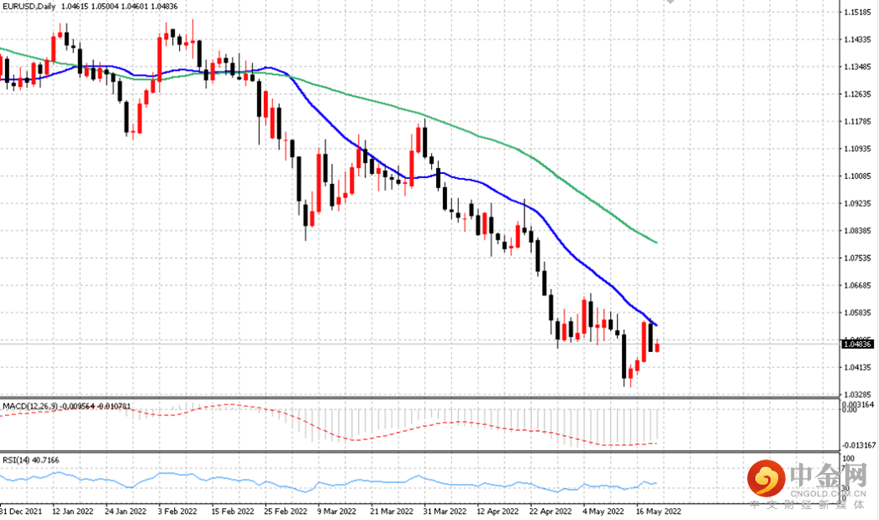The width and height of the screenshot is (879, 520).
Task: Click the 1.09235 price axis label
Action: pyautogui.click(x=858, y=203)
